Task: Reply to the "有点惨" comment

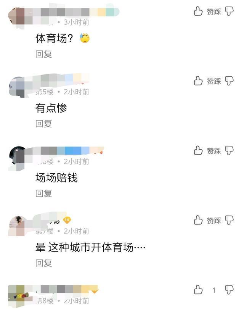Action: click(x=43, y=124)
